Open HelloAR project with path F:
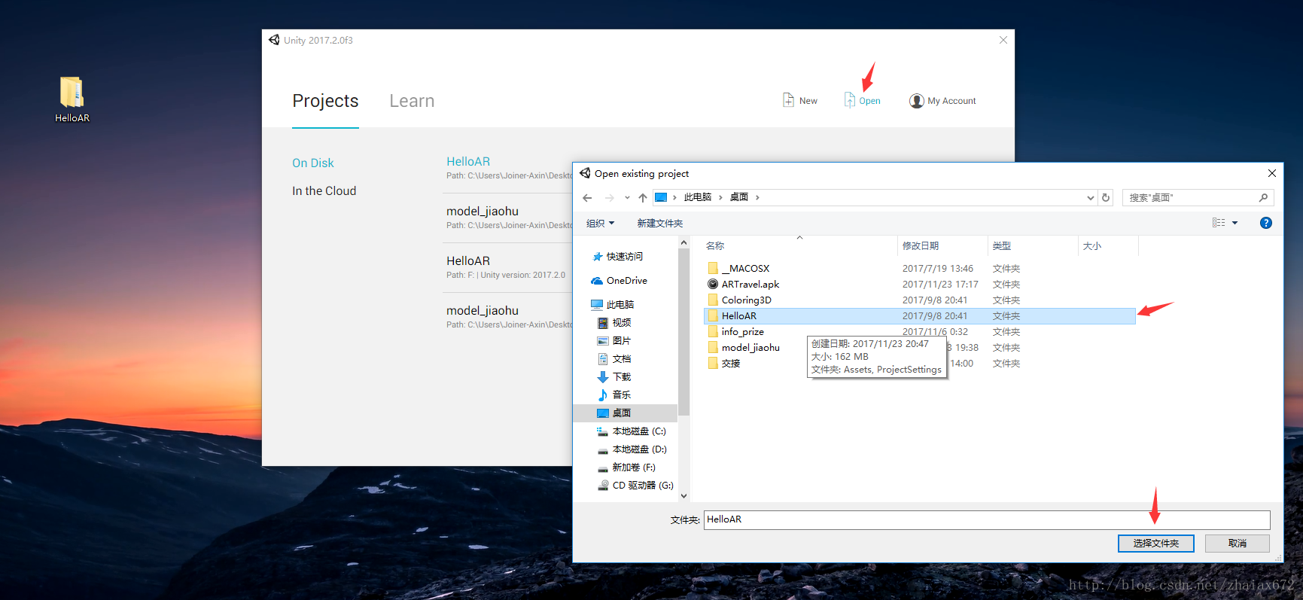1303x600 pixels. pos(468,261)
